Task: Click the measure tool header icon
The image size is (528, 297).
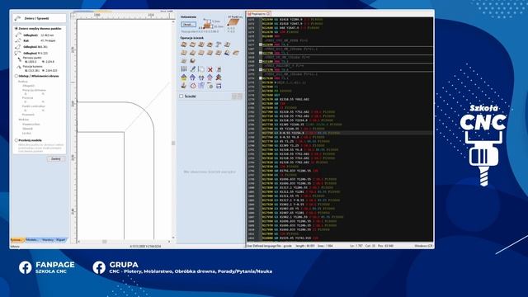Action: coord(18,18)
